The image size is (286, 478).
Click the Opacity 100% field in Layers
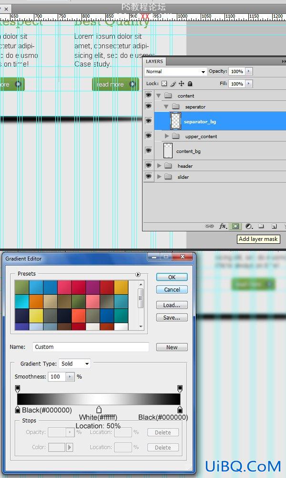click(x=237, y=71)
